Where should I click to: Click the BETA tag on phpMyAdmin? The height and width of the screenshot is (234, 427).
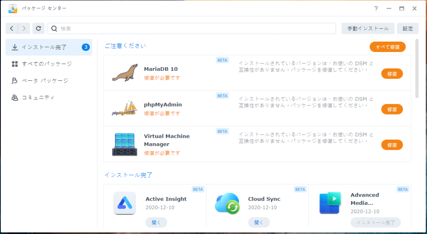point(223,96)
